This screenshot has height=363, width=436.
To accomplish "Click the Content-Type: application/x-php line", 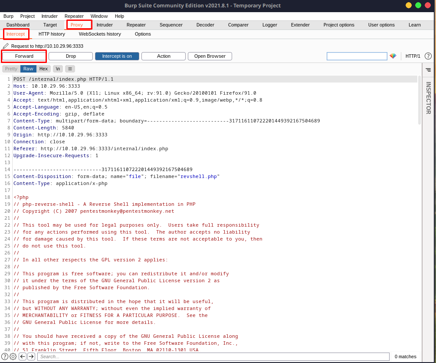I will [60, 183].
